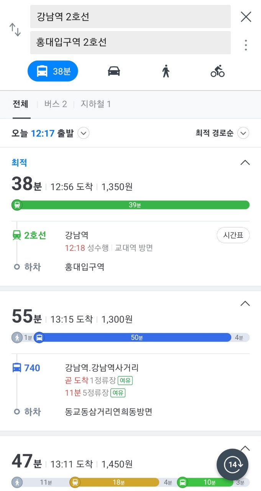
Task: Collapse the 55분 bus route card
Action: coord(245,304)
